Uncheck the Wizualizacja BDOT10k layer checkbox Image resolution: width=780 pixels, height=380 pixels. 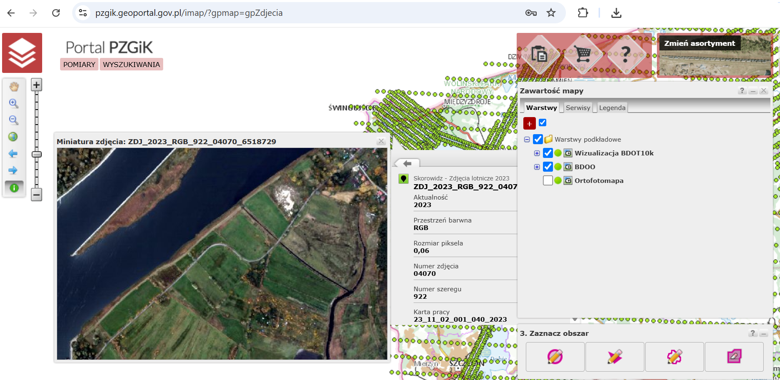pos(548,153)
